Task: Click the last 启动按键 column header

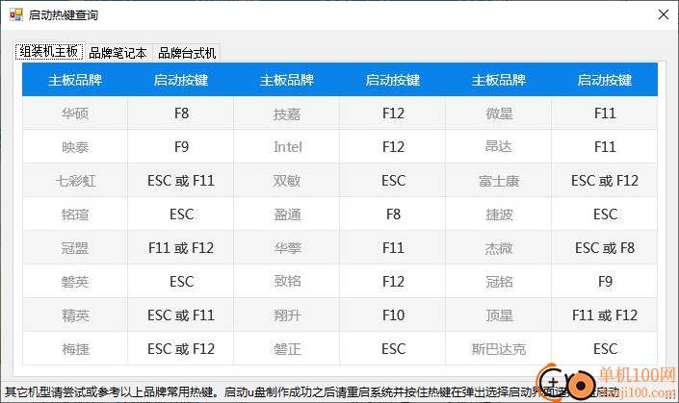Action: (x=605, y=80)
